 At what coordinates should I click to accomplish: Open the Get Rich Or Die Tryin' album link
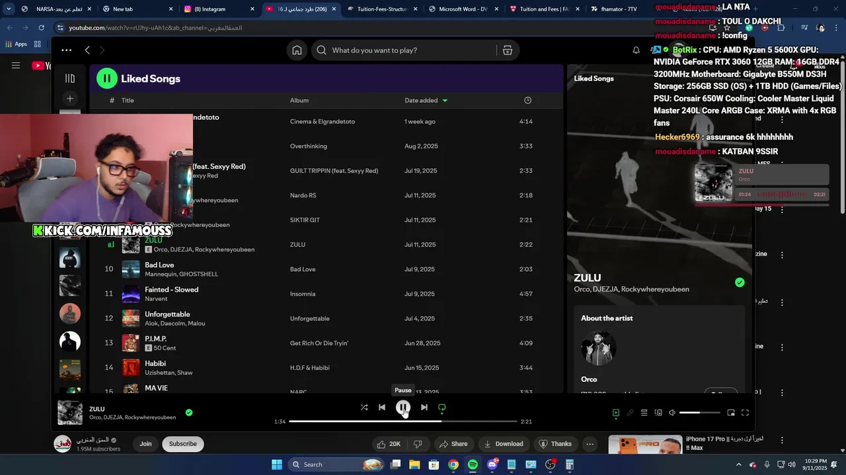[x=319, y=343]
